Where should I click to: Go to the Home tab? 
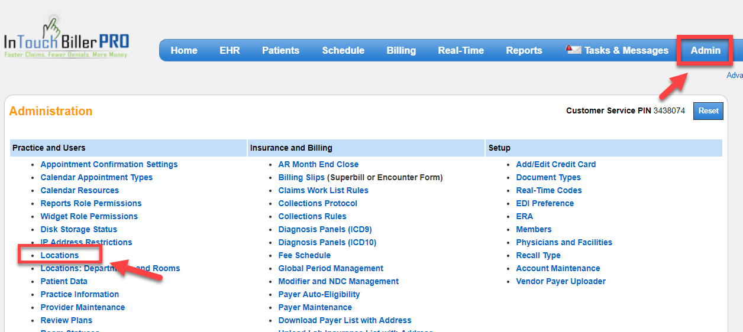[184, 50]
